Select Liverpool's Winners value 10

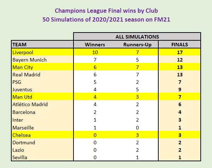94,52
